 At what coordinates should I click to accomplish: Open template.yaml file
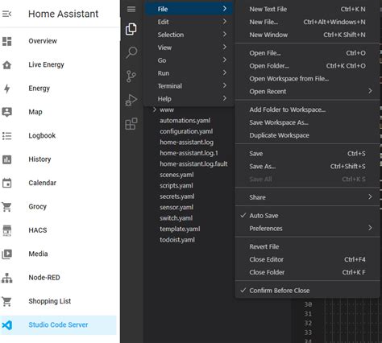pos(180,229)
